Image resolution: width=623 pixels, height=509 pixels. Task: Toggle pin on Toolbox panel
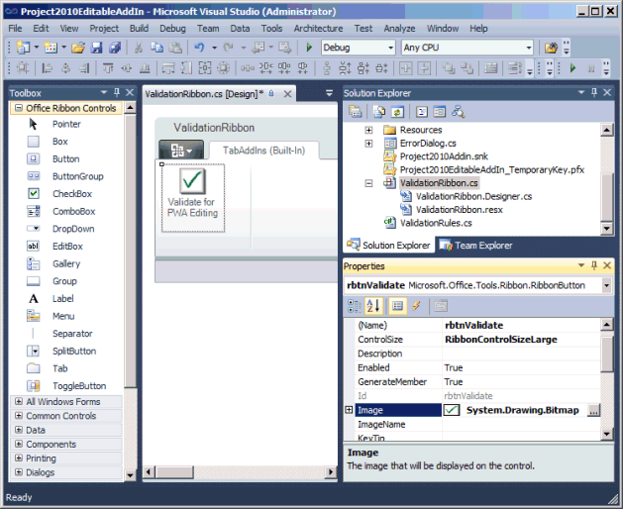(x=117, y=92)
